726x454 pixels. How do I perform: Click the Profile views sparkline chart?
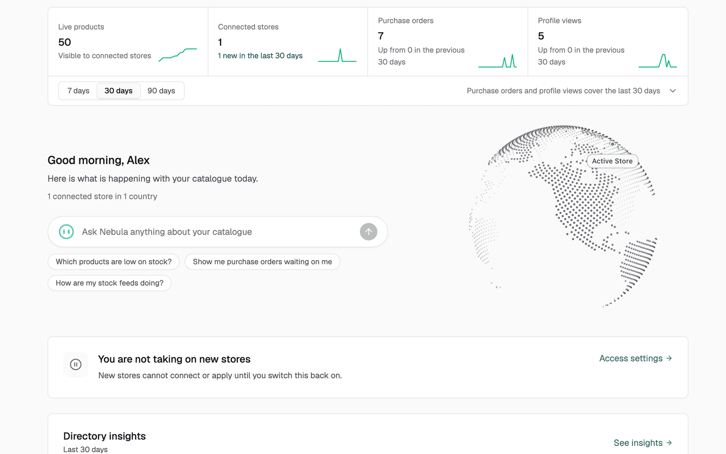(657, 61)
